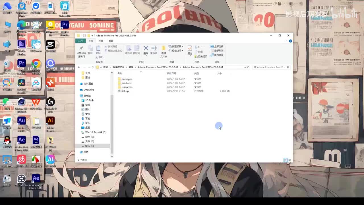Open Properties (属性) from the ribbon

coord(190,50)
